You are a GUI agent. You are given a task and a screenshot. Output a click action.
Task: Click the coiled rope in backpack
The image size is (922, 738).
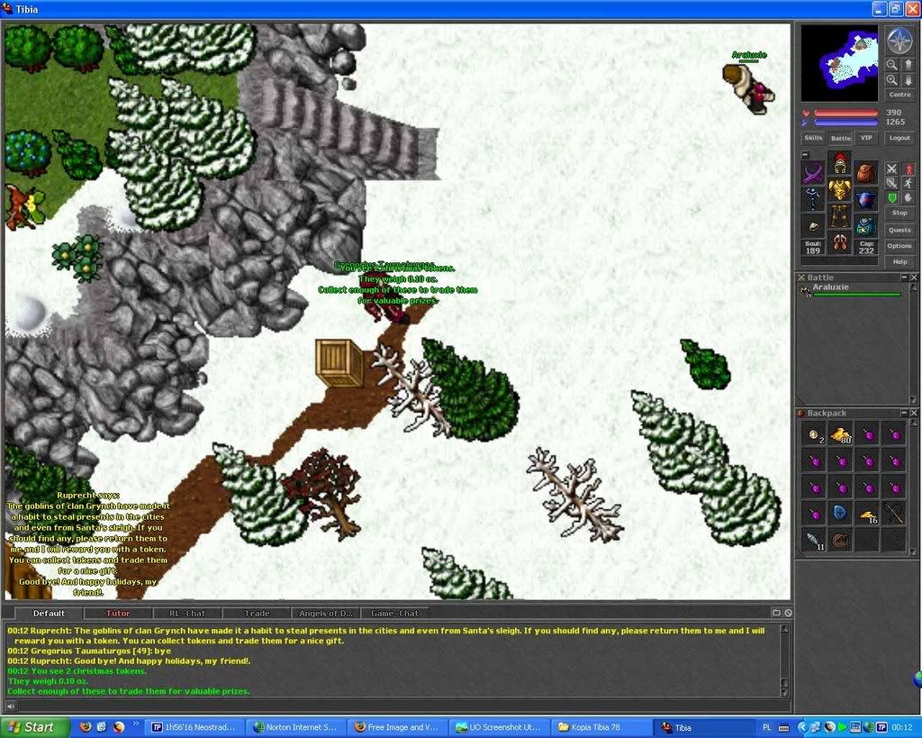point(841,540)
